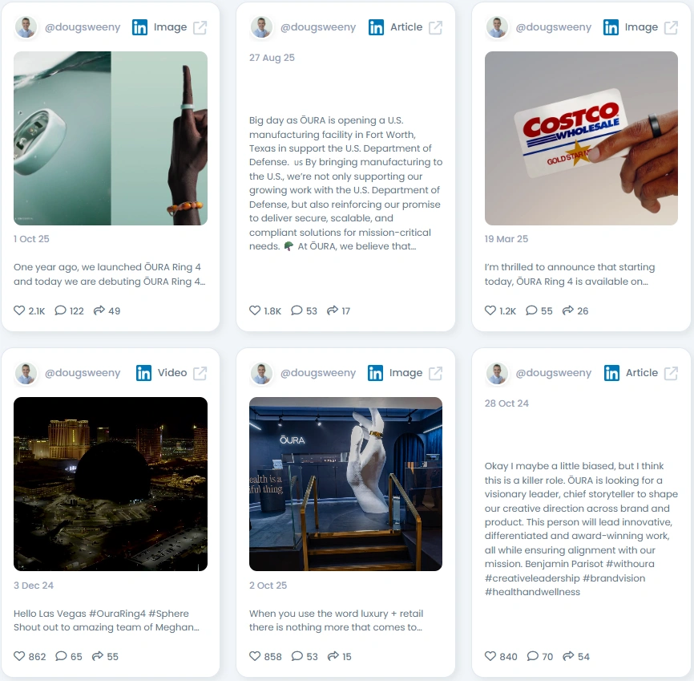Viewport: 694px width, 681px height.
Task: Click @dougsweeny handle on 28 Oct 24 article
Action: tap(553, 373)
